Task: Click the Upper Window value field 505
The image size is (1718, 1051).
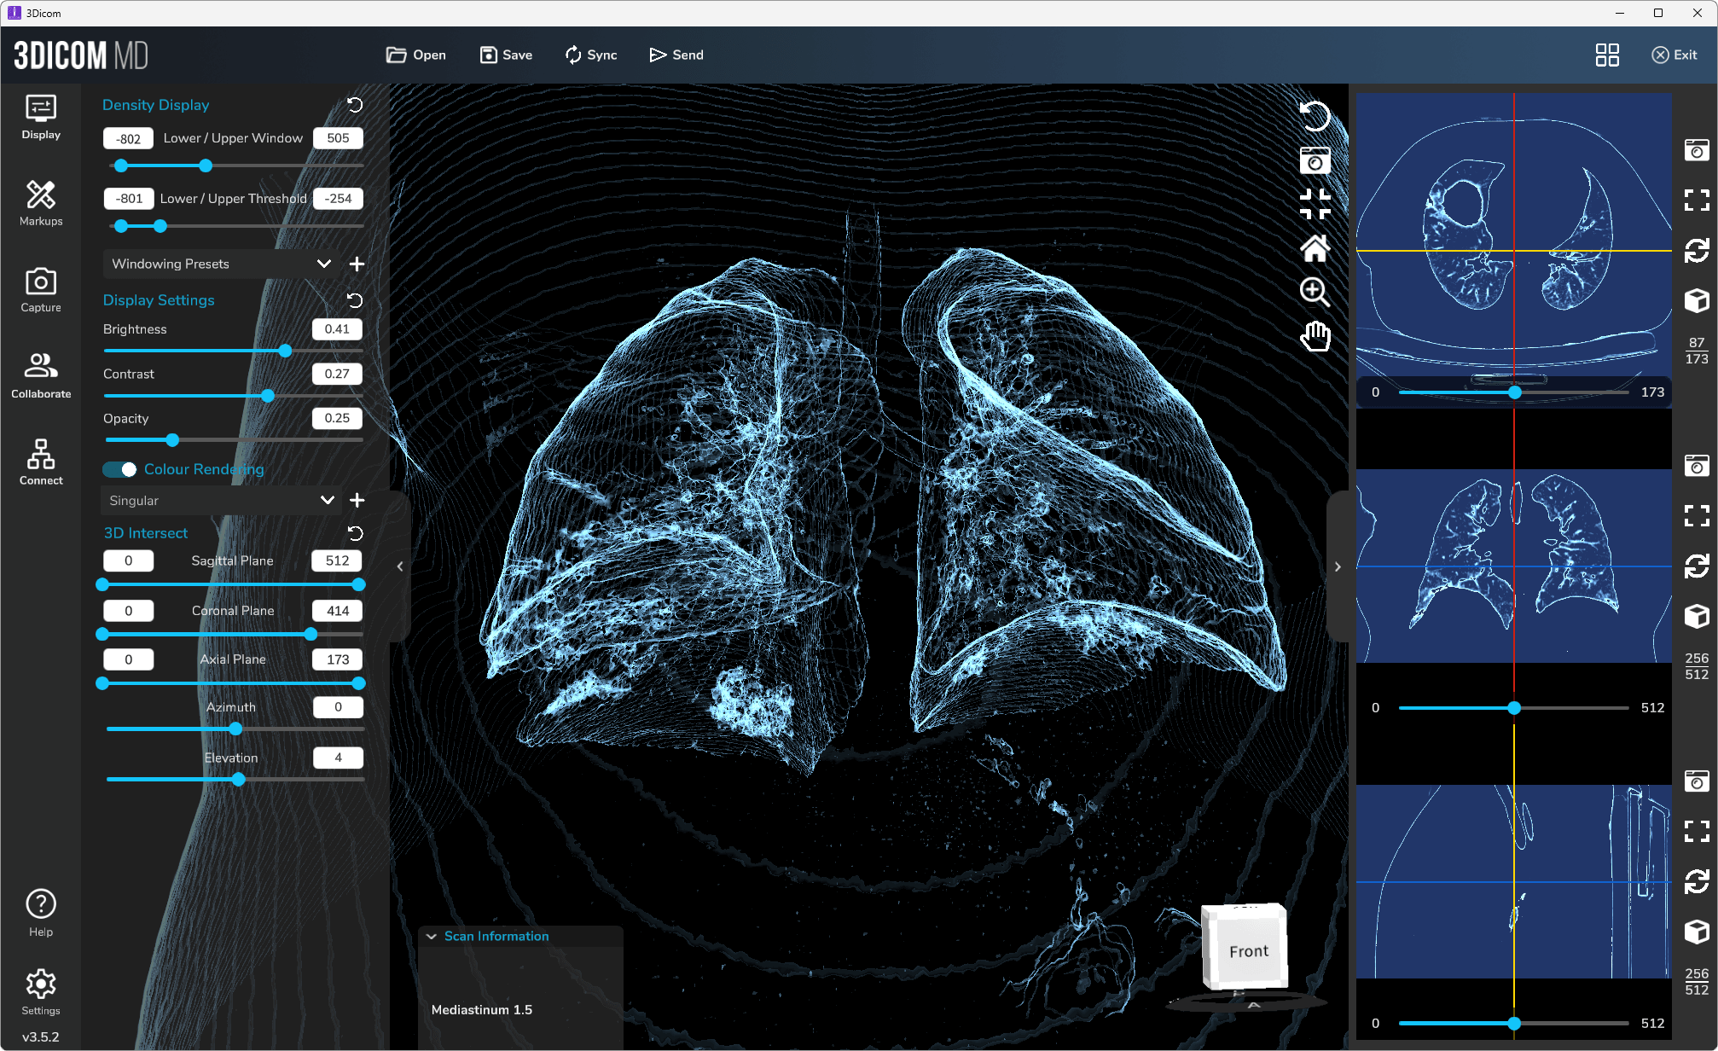Action: (x=338, y=138)
